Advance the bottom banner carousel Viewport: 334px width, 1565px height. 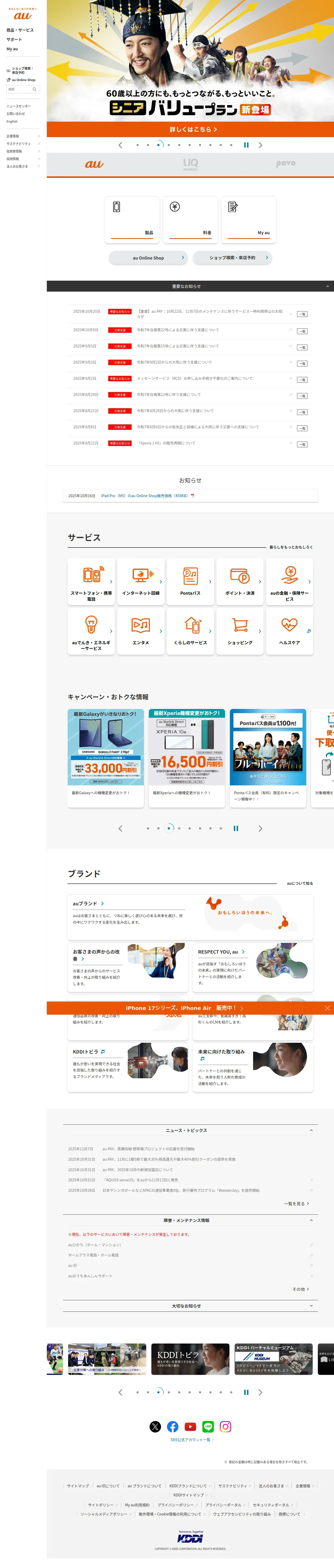coord(261,1392)
